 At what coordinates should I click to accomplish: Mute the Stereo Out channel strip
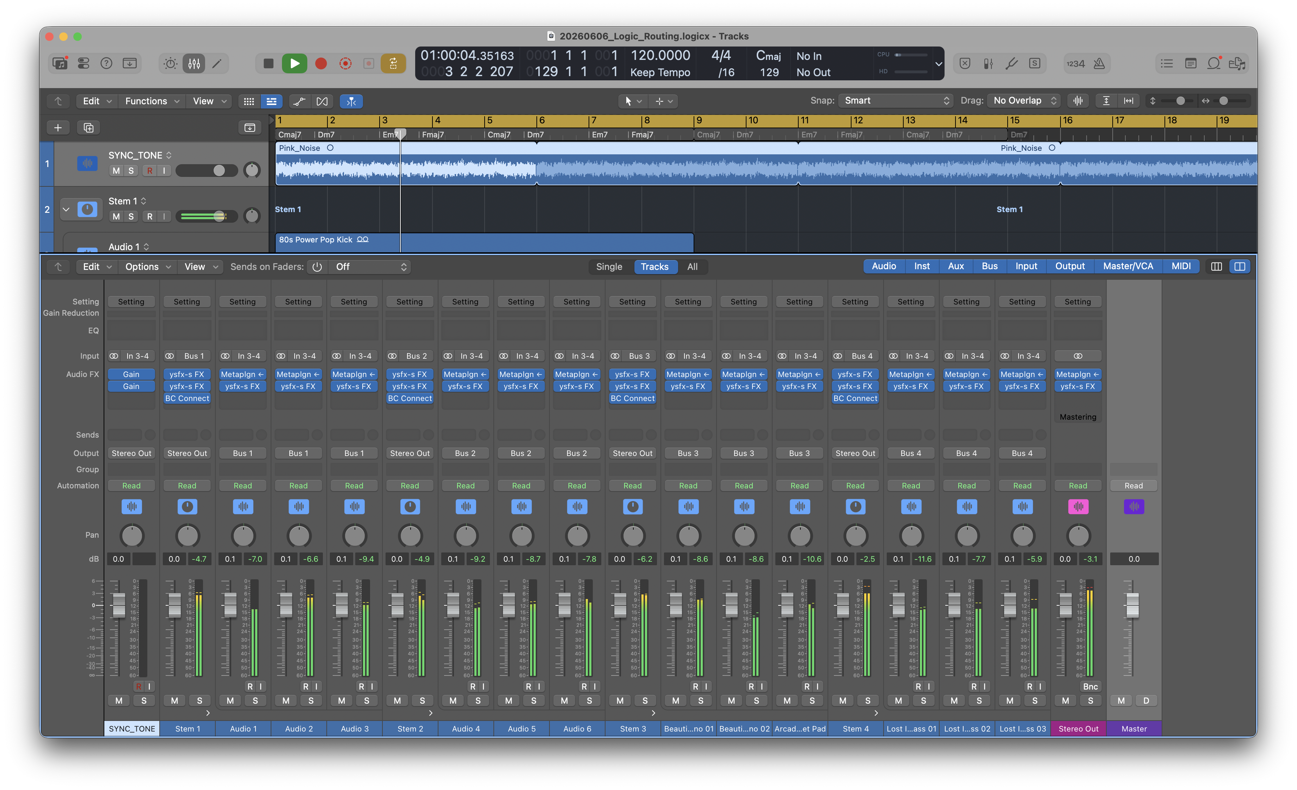(1065, 700)
